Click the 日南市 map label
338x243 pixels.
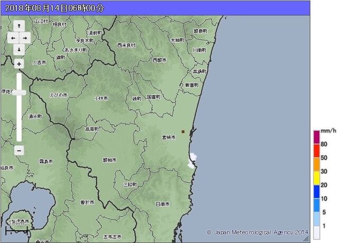click(x=163, y=204)
